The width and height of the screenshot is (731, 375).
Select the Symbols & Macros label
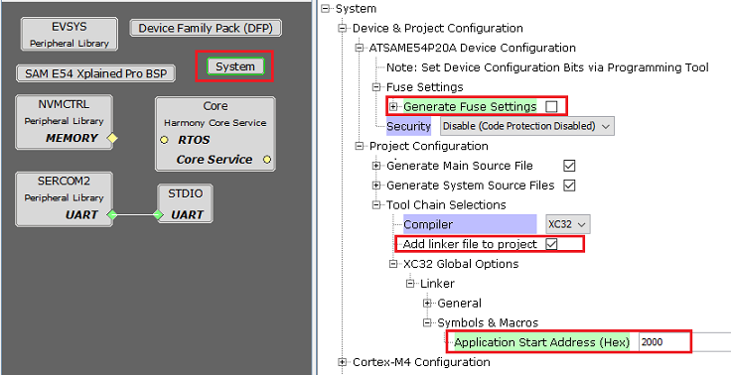[x=488, y=322]
